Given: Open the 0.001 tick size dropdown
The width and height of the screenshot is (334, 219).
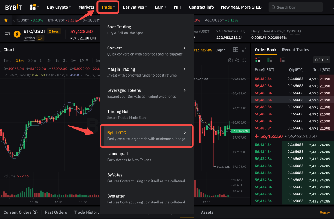Looking at the screenshot, I should pos(321,60).
